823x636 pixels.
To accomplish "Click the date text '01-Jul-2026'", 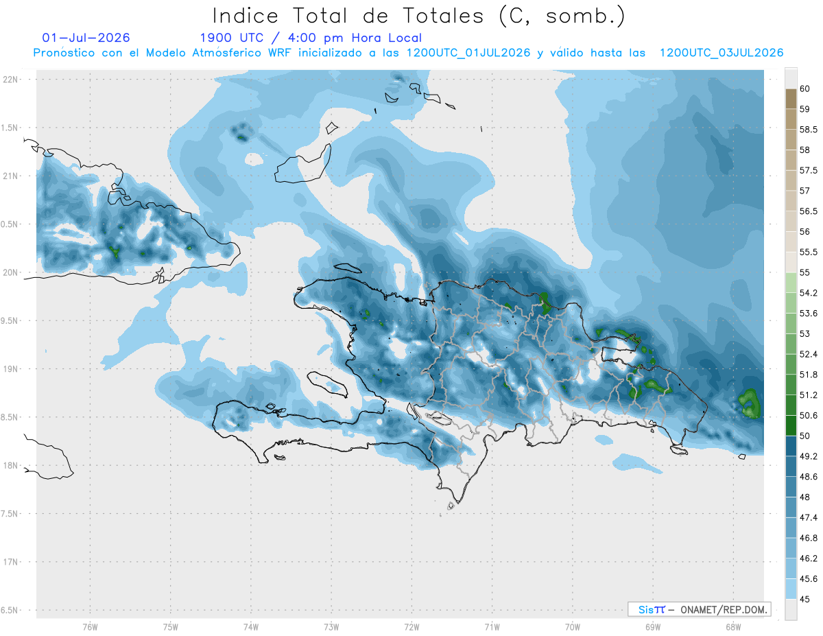I will click(x=86, y=38).
